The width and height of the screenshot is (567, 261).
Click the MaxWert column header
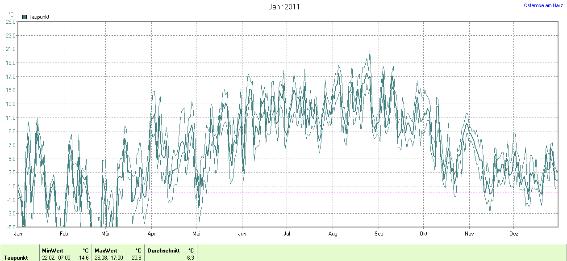point(106,251)
